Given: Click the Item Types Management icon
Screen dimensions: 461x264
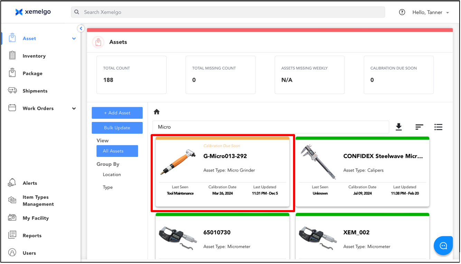Looking at the screenshot, I should coord(12,200).
